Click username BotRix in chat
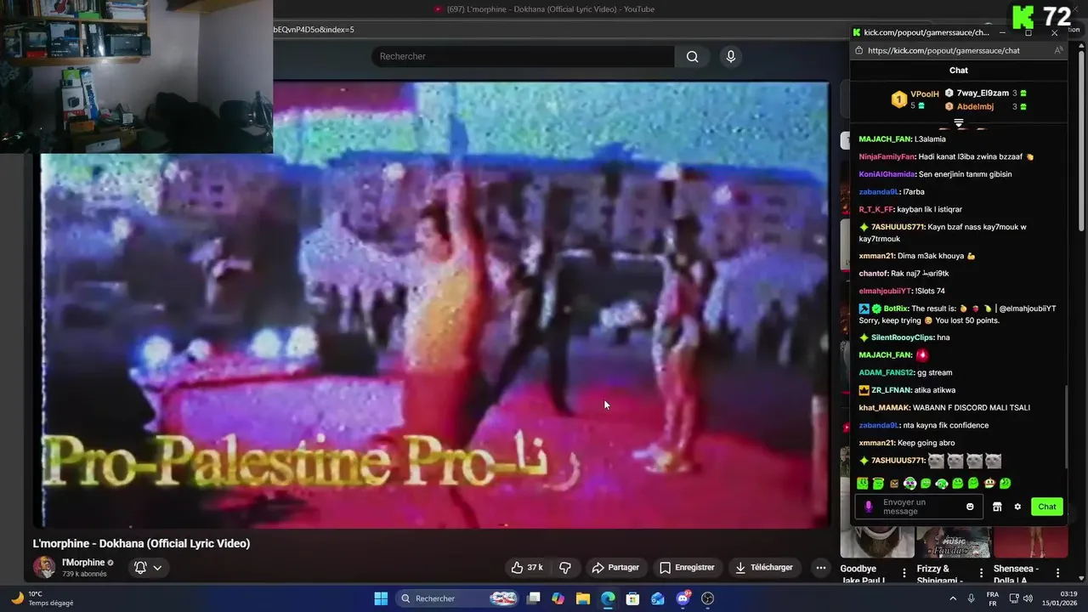The width and height of the screenshot is (1088, 612). click(x=896, y=309)
